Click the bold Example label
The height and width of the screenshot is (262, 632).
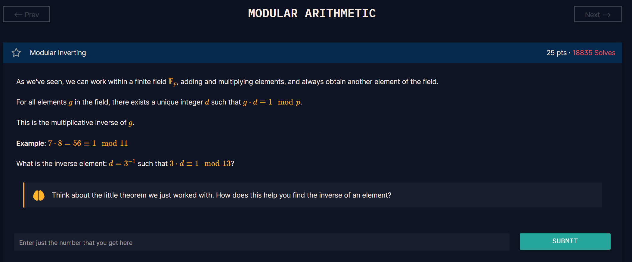coord(31,143)
